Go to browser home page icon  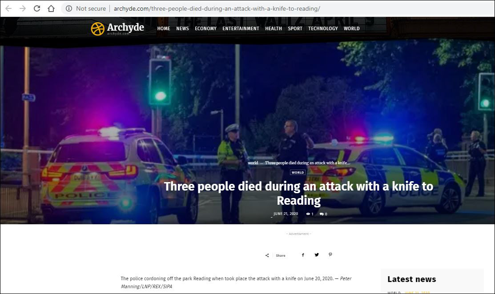(51, 8)
